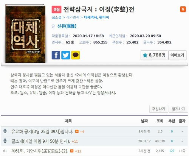Screen dimensions: 189x156
Task: Open the +11 comments on 글소개
Action: (75, 142)
